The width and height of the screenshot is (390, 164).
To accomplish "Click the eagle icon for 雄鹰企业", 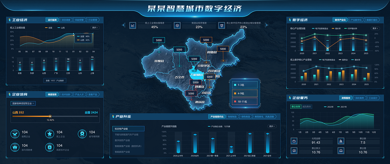I will [15, 134].
